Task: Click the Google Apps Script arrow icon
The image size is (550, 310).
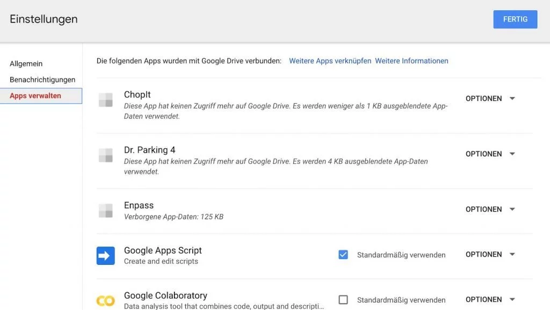Action: pyautogui.click(x=106, y=256)
